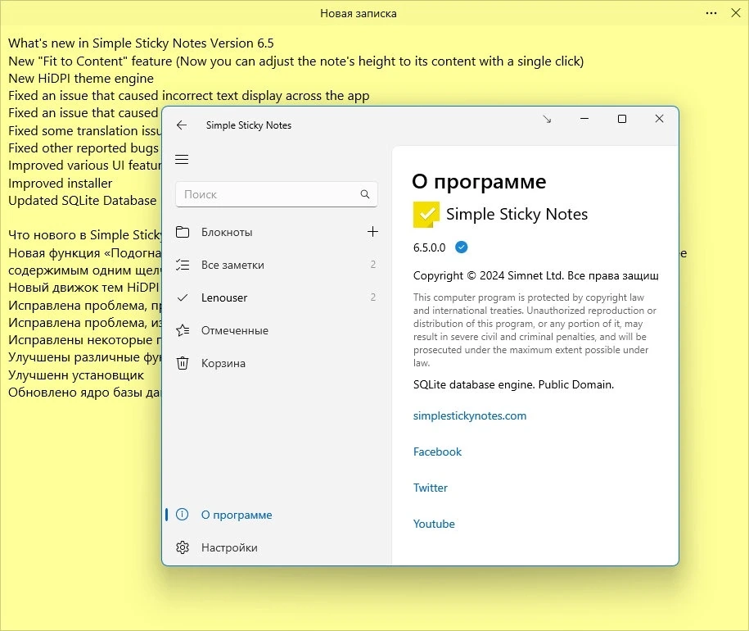This screenshot has width=749, height=631.
Task: Minimize the Simple Sticky Notes window
Action: (584, 119)
